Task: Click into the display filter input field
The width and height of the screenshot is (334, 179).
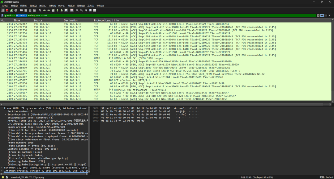Action: [160, 15]
